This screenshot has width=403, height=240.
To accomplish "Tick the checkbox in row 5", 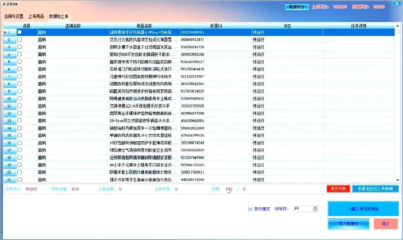I will tap(19, 62).
